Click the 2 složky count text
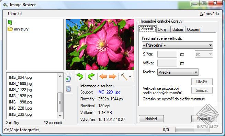Screen dimensions: 225x136 click(13, 123)
